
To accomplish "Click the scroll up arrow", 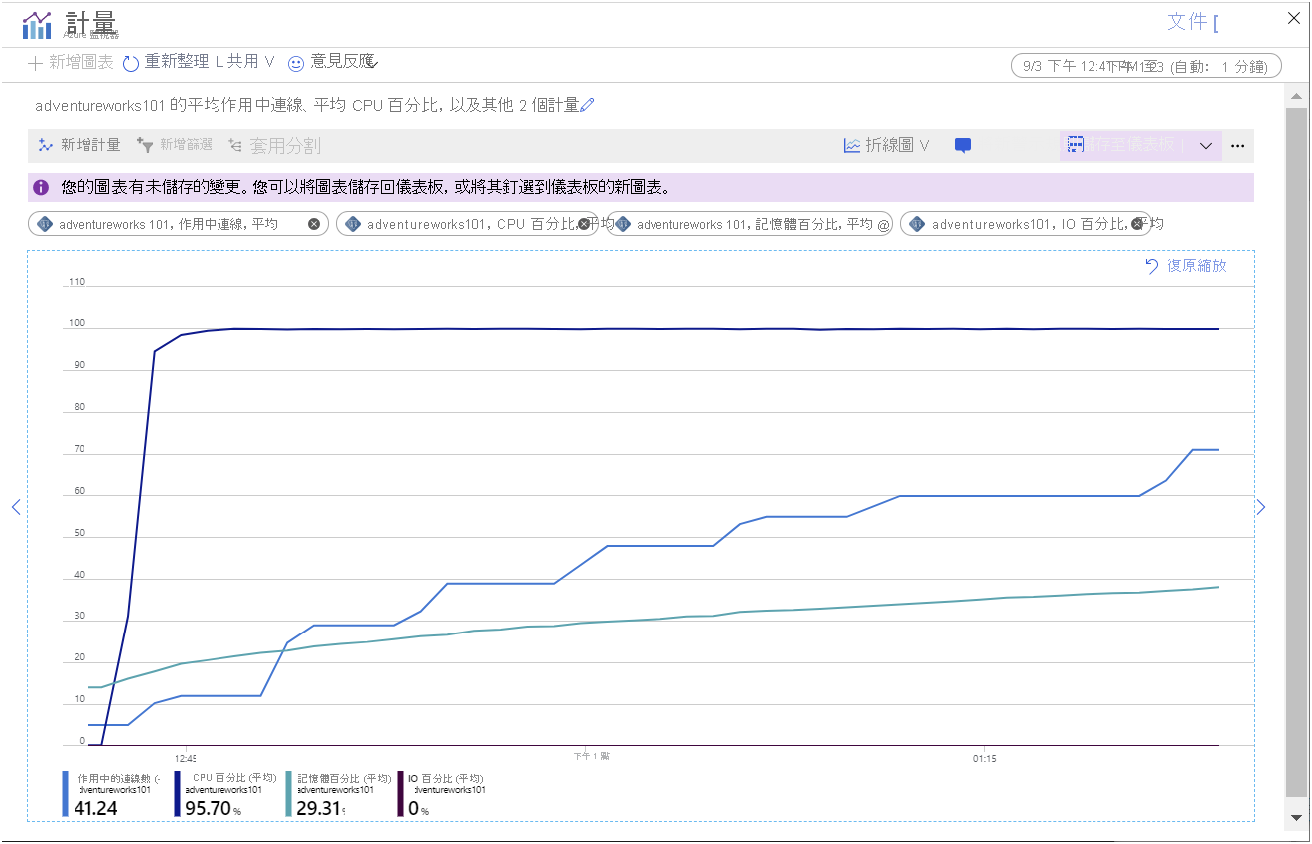I will coord(1296,97).
